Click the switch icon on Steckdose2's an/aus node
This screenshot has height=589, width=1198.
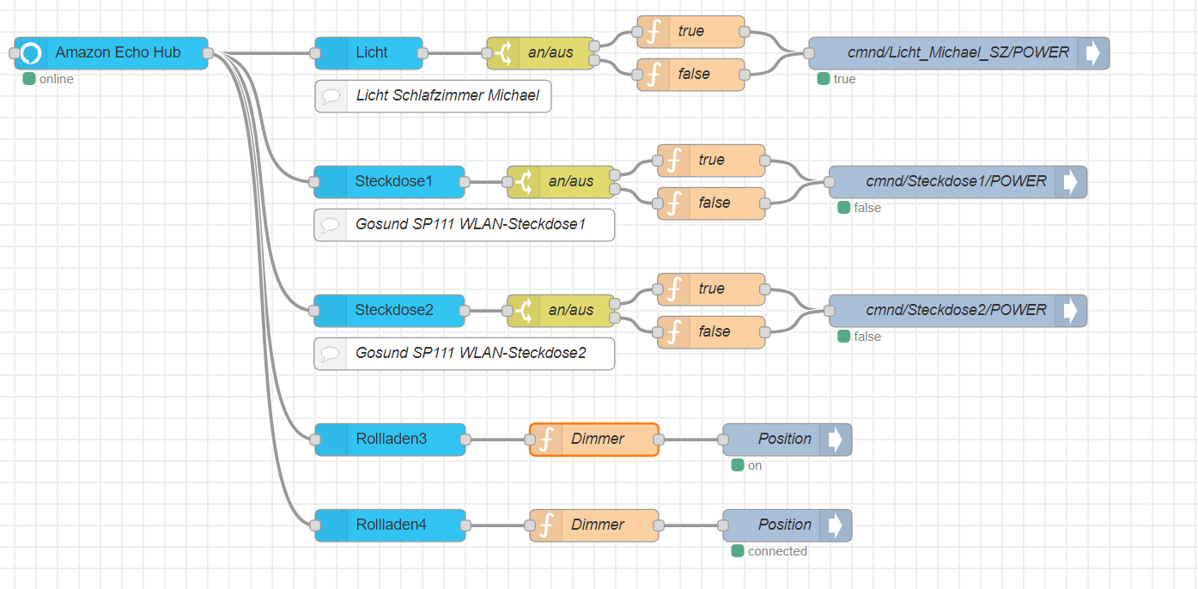(524, 311)
